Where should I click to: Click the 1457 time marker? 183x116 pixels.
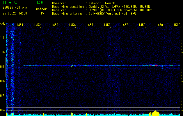coord(125,25)
